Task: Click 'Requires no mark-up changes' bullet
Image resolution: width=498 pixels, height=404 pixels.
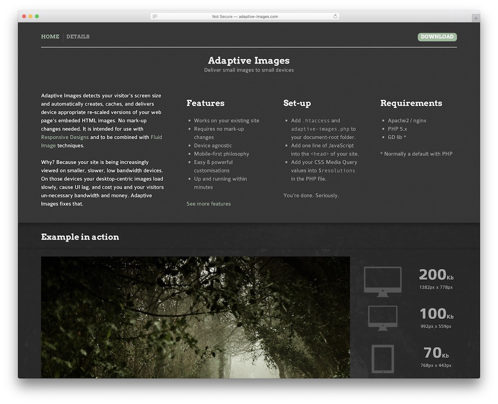Action: pyautogui.click(x=219, y=133)
